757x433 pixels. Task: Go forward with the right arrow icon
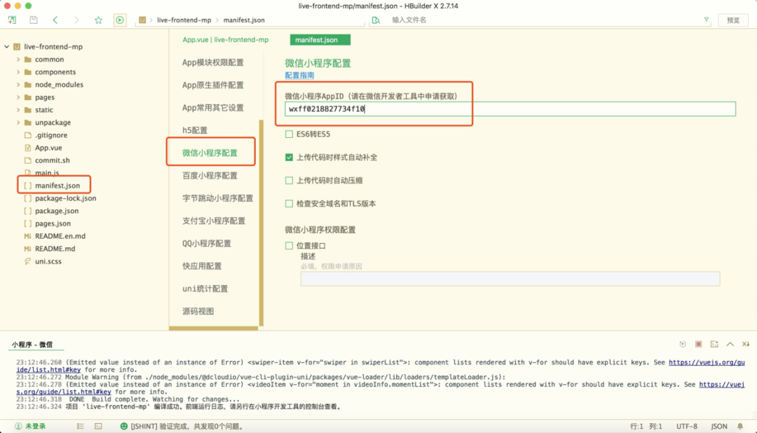[76, 20]
